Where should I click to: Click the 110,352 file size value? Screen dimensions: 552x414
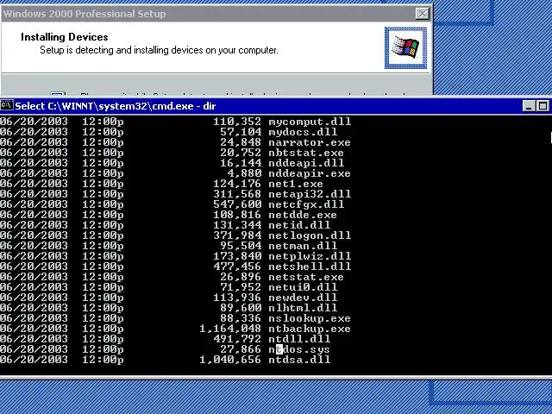point(237,122)
